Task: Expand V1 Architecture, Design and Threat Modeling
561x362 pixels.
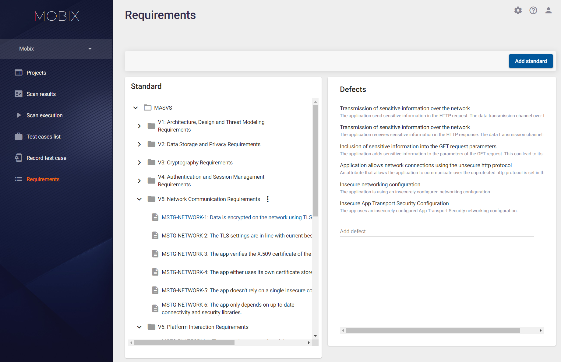Action: pyautogui.click(x=139, y=126)
